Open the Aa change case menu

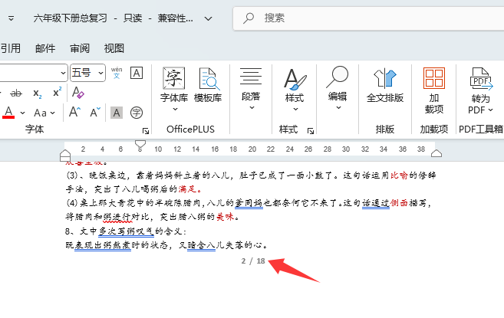pyautogui.click(x=44, y=113)
